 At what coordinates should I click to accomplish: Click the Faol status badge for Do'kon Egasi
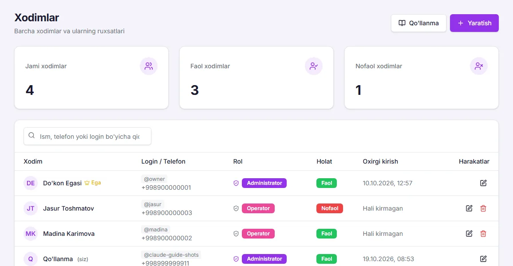(x=327, y=183)
